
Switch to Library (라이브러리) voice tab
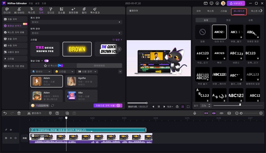99,66
